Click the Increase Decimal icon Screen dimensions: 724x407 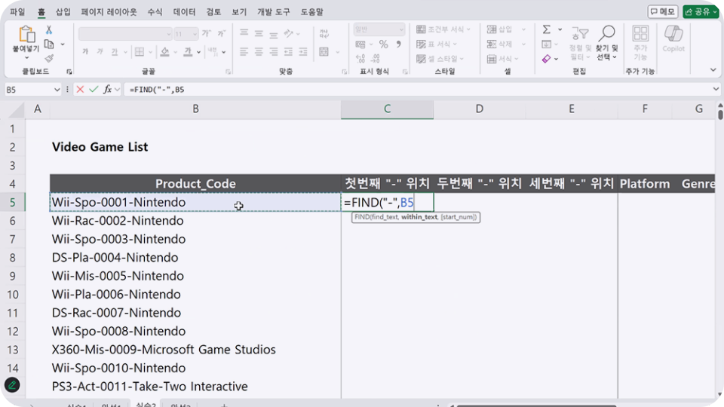pos(360,59)
